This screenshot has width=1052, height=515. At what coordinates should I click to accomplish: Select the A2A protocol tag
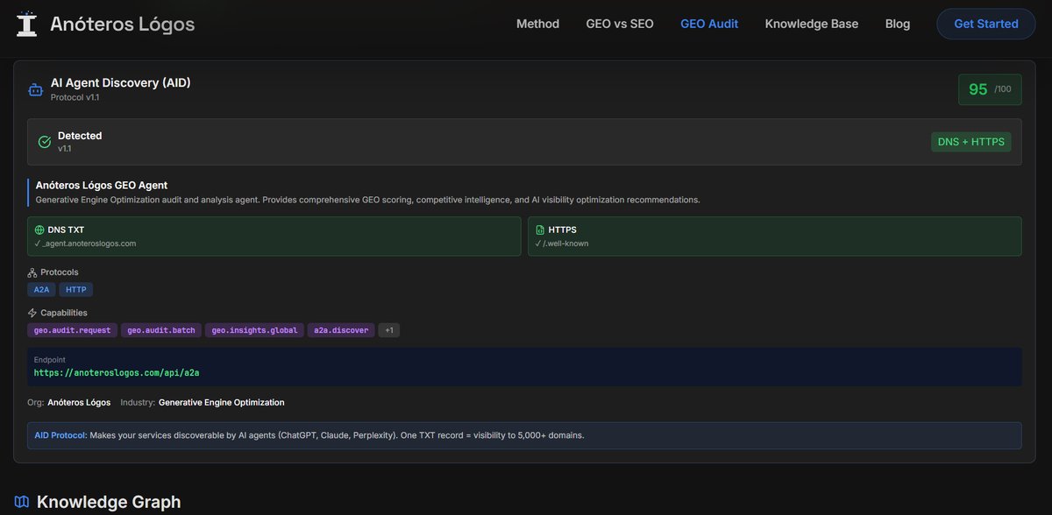coord(41,290)
